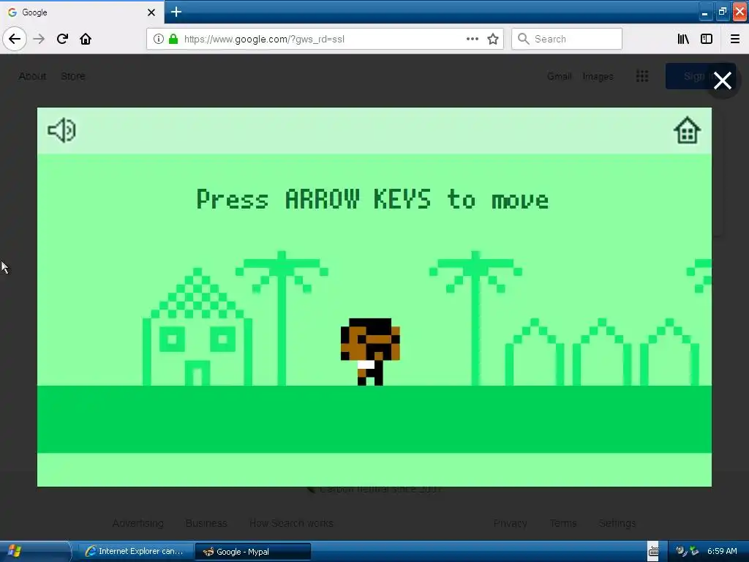This screenshot has height=562, width=749.
Task: Open the Terms footer link
Action: click(563, 523)
